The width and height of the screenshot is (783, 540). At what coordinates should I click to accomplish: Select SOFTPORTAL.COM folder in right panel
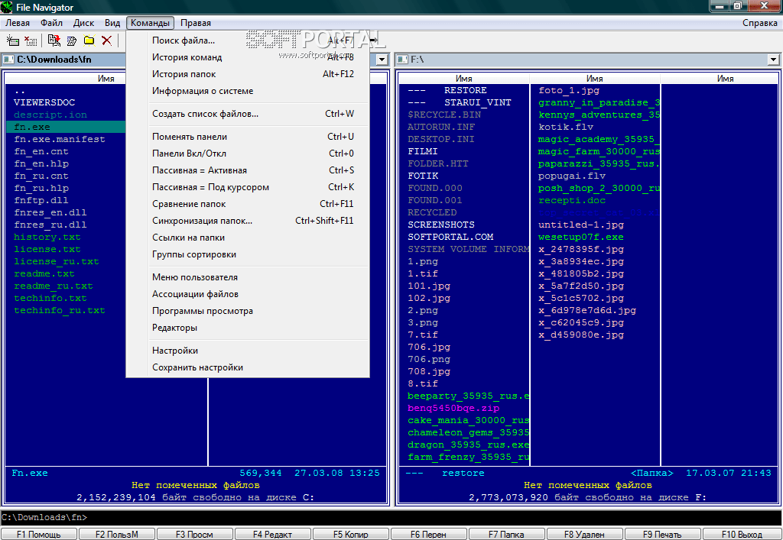click(x=450, y=237)
